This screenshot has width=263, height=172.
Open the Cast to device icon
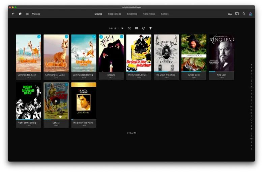pos(237,14)
